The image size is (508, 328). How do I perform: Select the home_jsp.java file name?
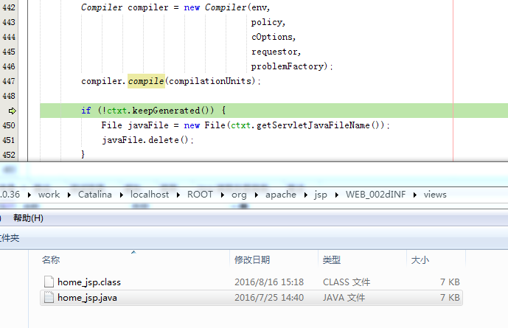click(x=87, y=298)
